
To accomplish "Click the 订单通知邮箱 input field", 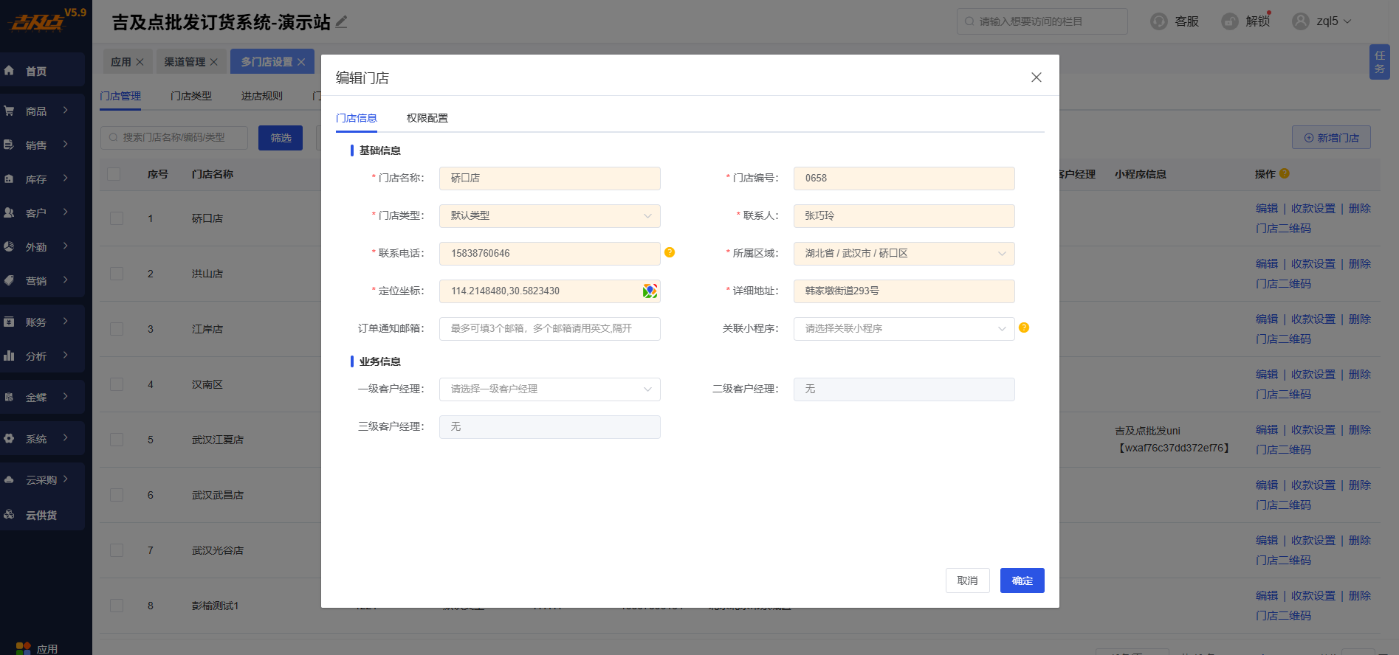I will [550, 329].
